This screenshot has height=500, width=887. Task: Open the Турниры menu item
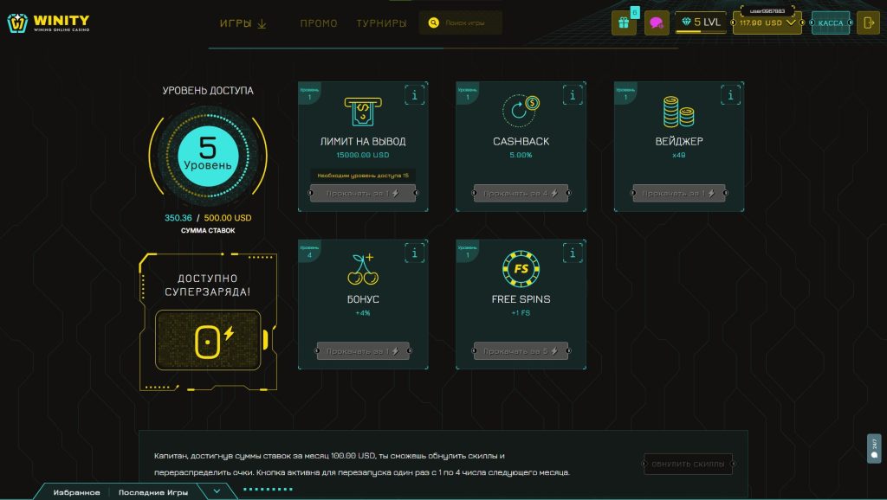(381, 23)
